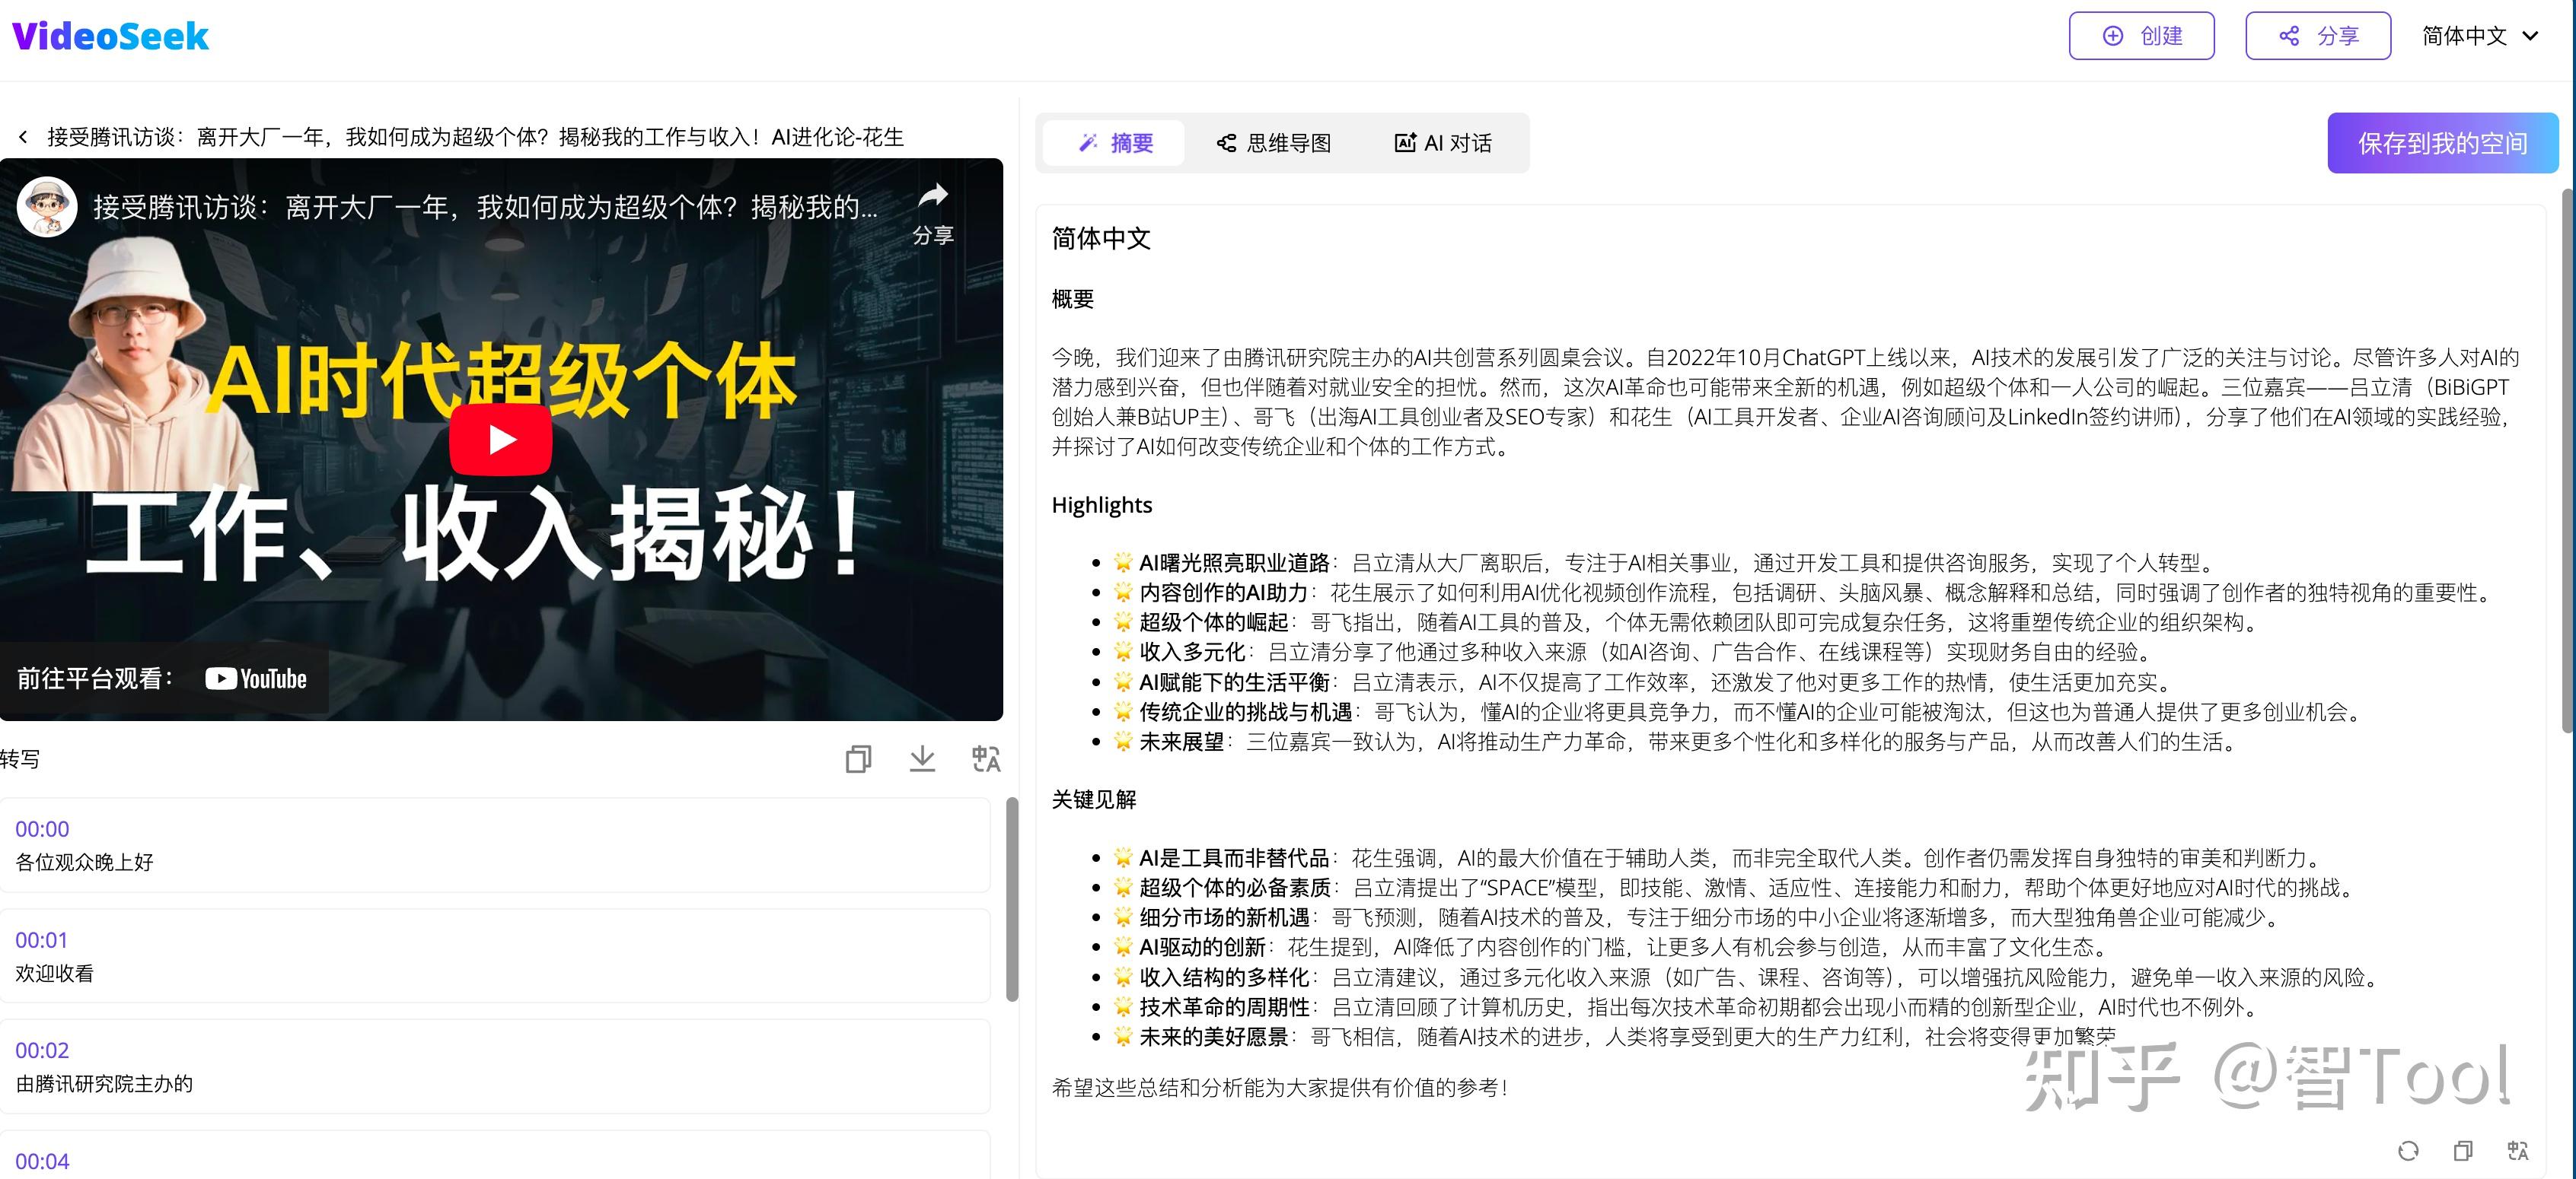Click highlight AI赋能下的生活平衡
The image size is (2576, 1179).
pyautogui.click(x=1235, y=682)
